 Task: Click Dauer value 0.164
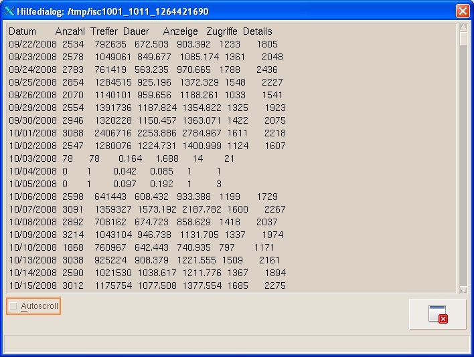131,158
